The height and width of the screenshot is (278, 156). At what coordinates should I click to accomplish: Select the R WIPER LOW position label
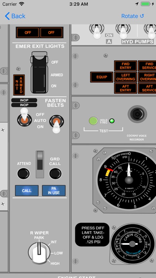(x=58, y=253)
